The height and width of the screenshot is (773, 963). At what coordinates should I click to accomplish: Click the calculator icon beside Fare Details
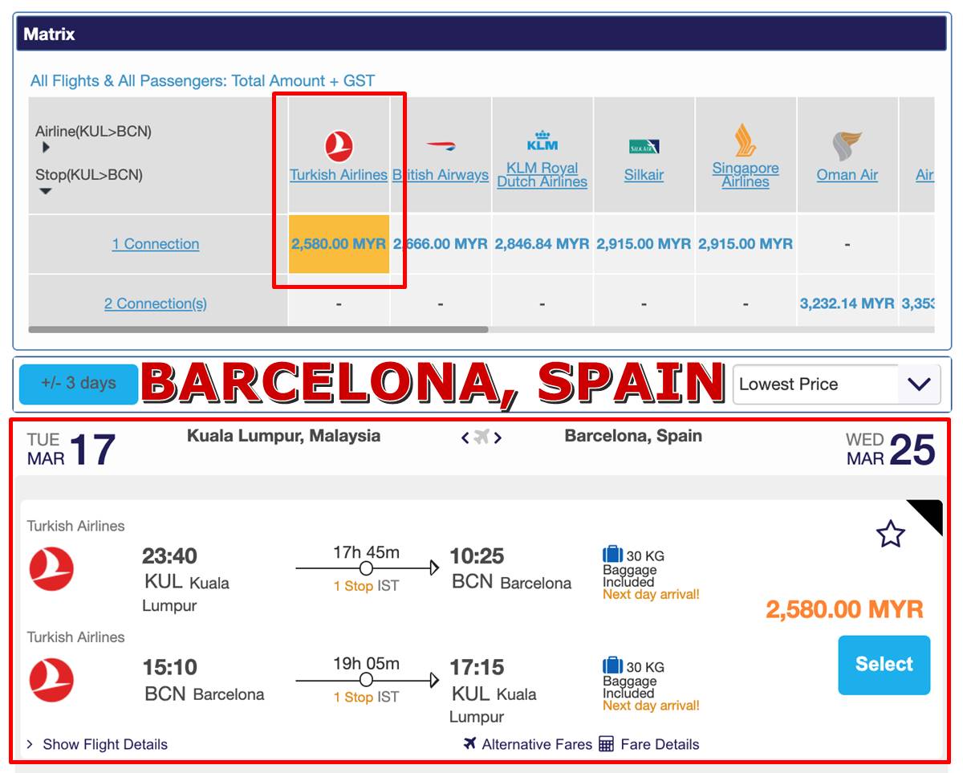pyautogui.click(x=606, y=744)
